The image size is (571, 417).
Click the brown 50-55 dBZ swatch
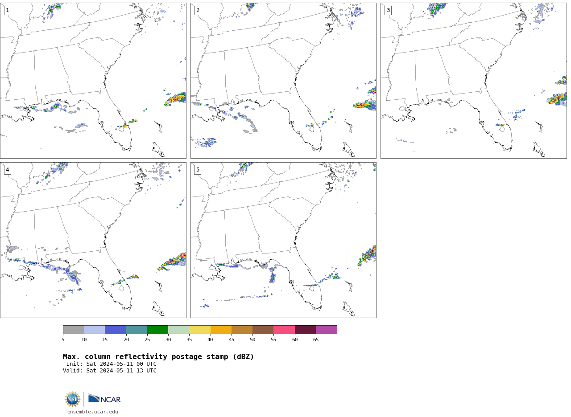point(263,330)
